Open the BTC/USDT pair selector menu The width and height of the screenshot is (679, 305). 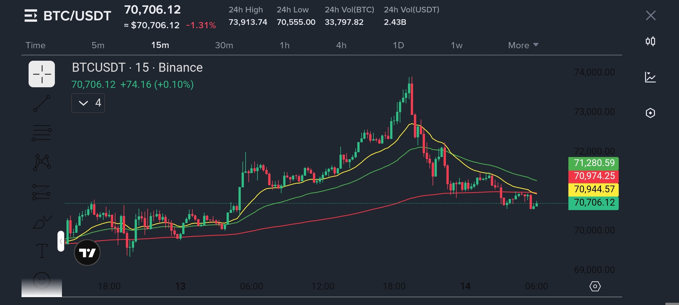click(x=68, y=16)
